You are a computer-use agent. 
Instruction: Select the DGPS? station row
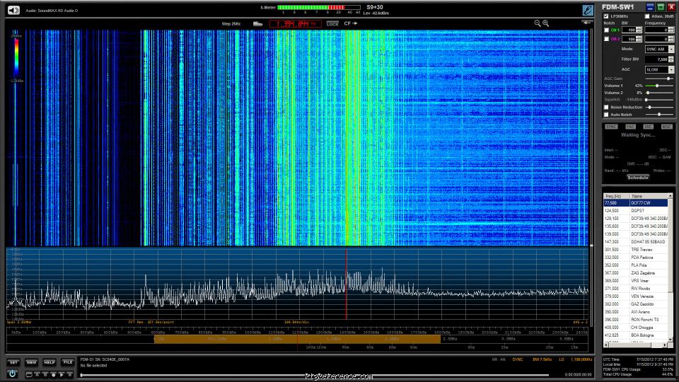click(x=636, y=211)
